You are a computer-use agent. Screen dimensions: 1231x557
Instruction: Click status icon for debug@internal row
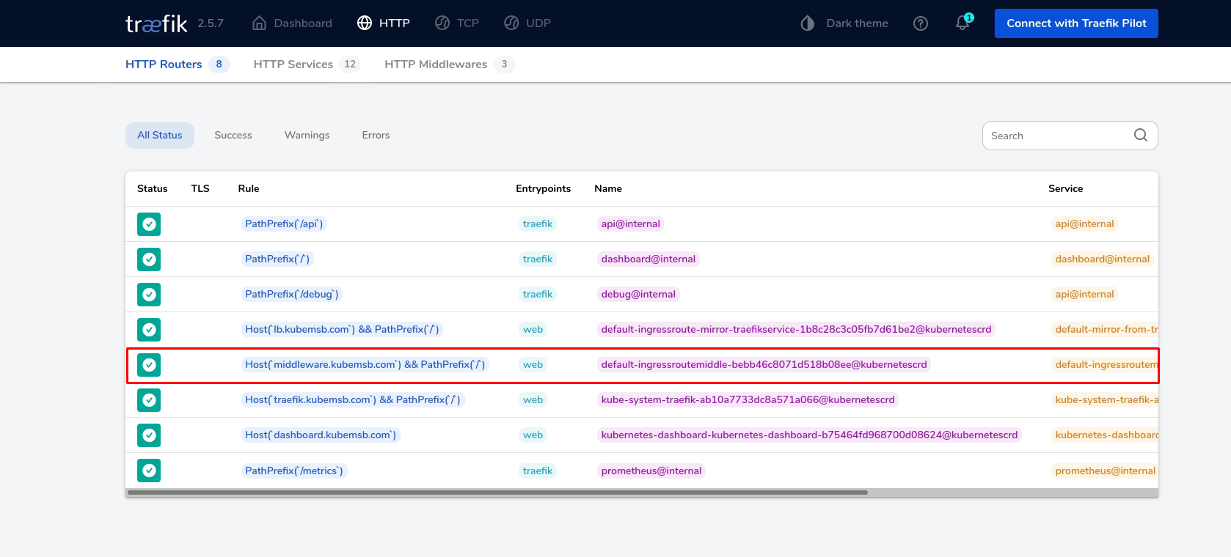pyautogui.click(x=149, y=295)
